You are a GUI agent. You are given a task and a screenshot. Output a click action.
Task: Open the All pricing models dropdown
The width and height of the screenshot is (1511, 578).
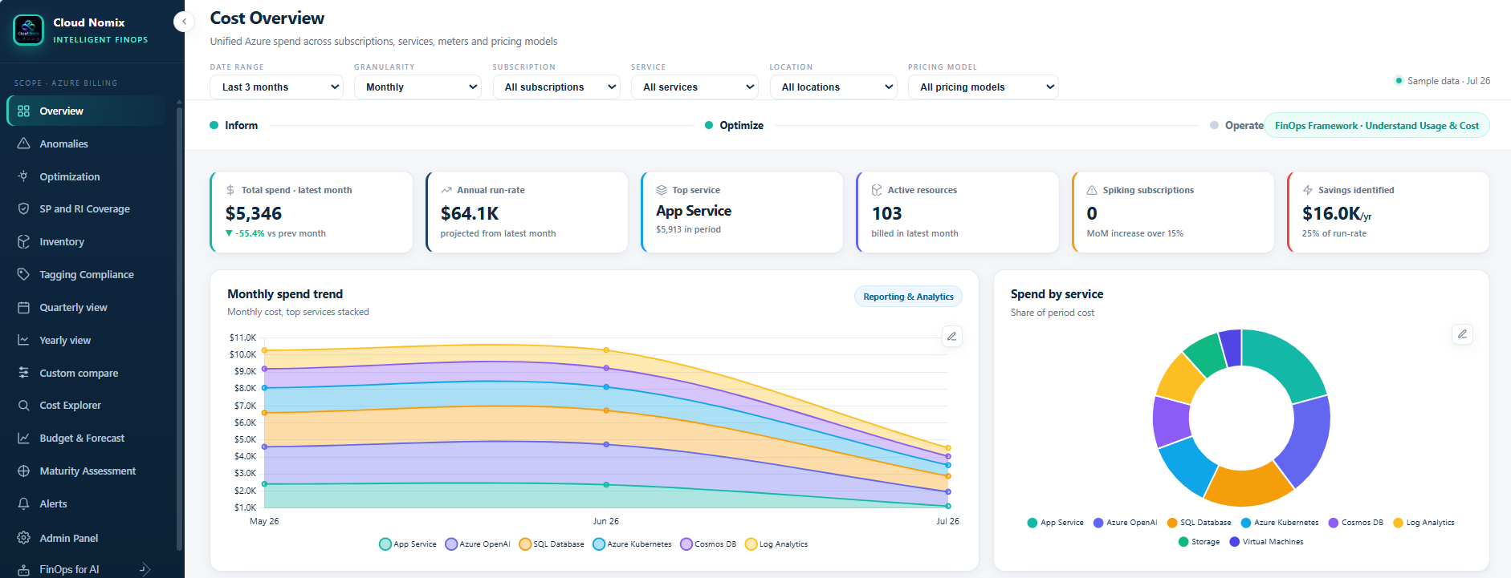[x=983, y=87]
